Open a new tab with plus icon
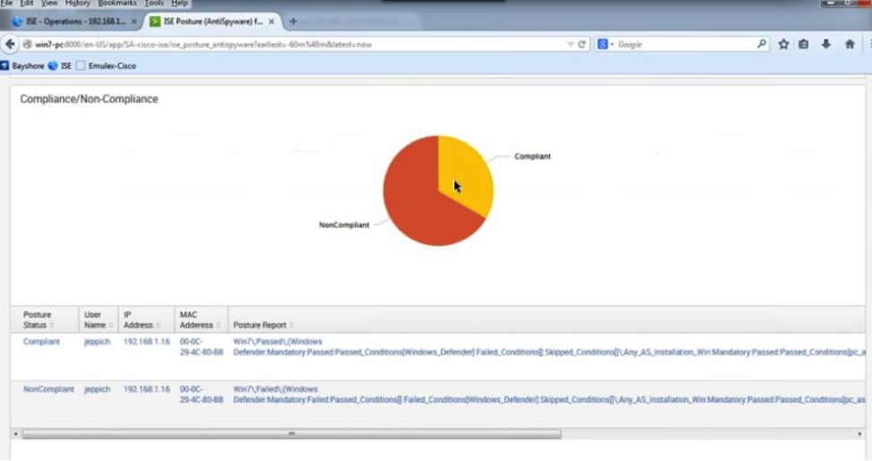Image resolution: width=872 pixels, height=461 pixels. tap(292, 21)
